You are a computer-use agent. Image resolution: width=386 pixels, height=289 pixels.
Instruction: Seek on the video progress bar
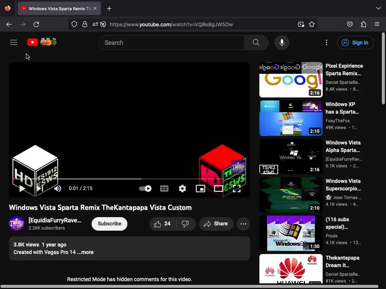point(130,179)
